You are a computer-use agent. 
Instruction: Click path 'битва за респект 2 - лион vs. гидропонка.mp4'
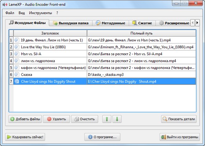132,61
